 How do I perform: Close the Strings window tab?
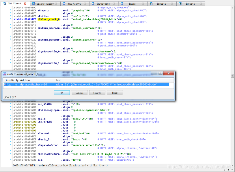pyautogui.click(x=56, y=3)
